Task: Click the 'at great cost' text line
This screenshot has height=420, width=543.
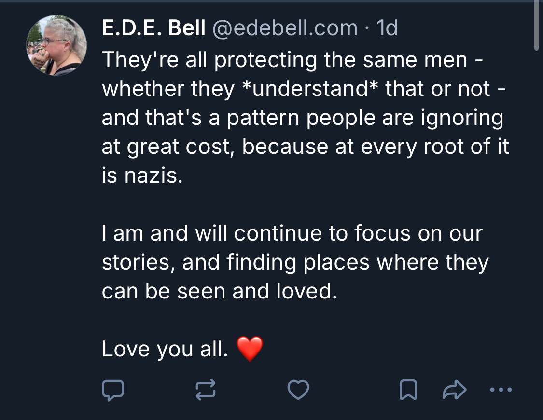Action: pyautogui.click(x=306, y=147)
